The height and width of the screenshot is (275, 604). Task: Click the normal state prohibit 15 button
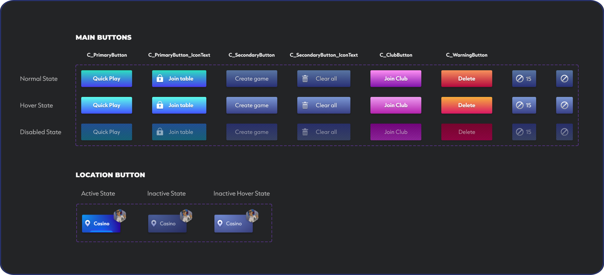tap(524, 79)
